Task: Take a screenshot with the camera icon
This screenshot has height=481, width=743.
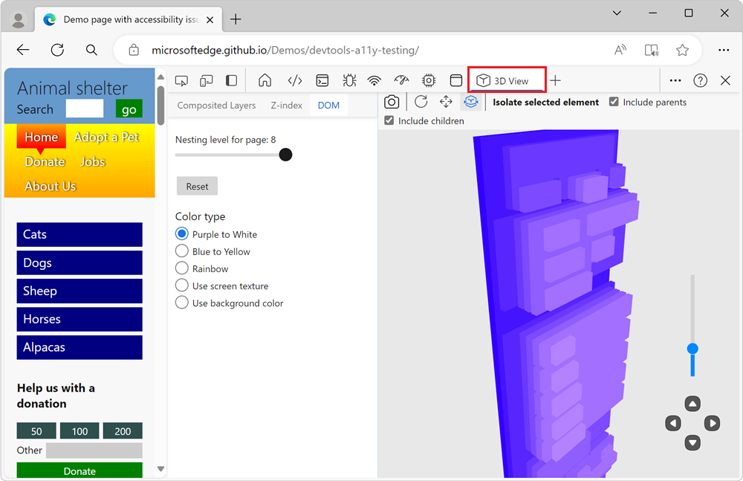Action: click(392, 102)
